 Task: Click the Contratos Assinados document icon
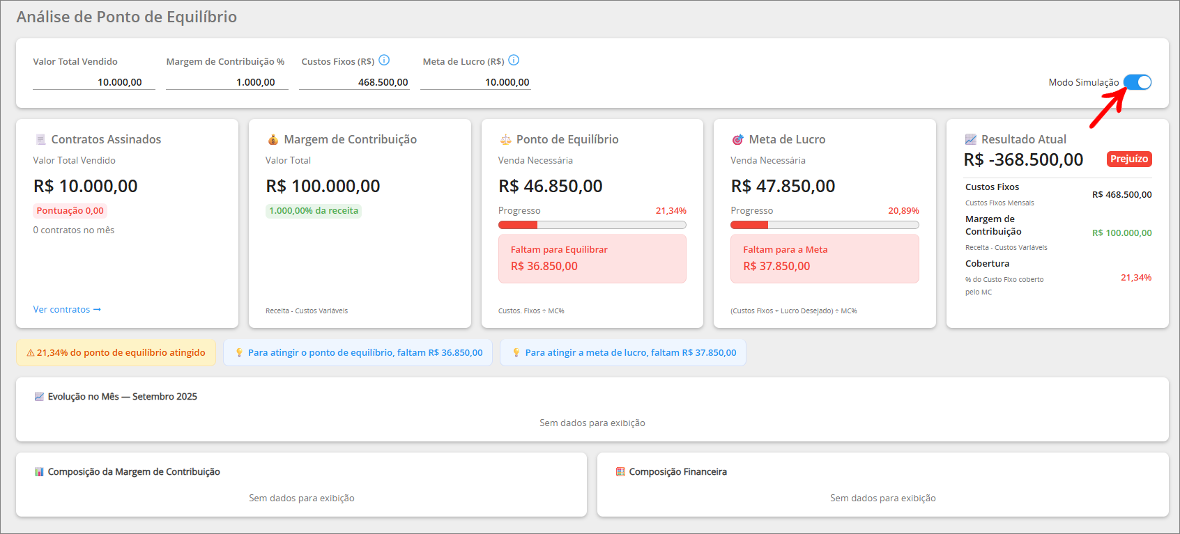(40, 139)
